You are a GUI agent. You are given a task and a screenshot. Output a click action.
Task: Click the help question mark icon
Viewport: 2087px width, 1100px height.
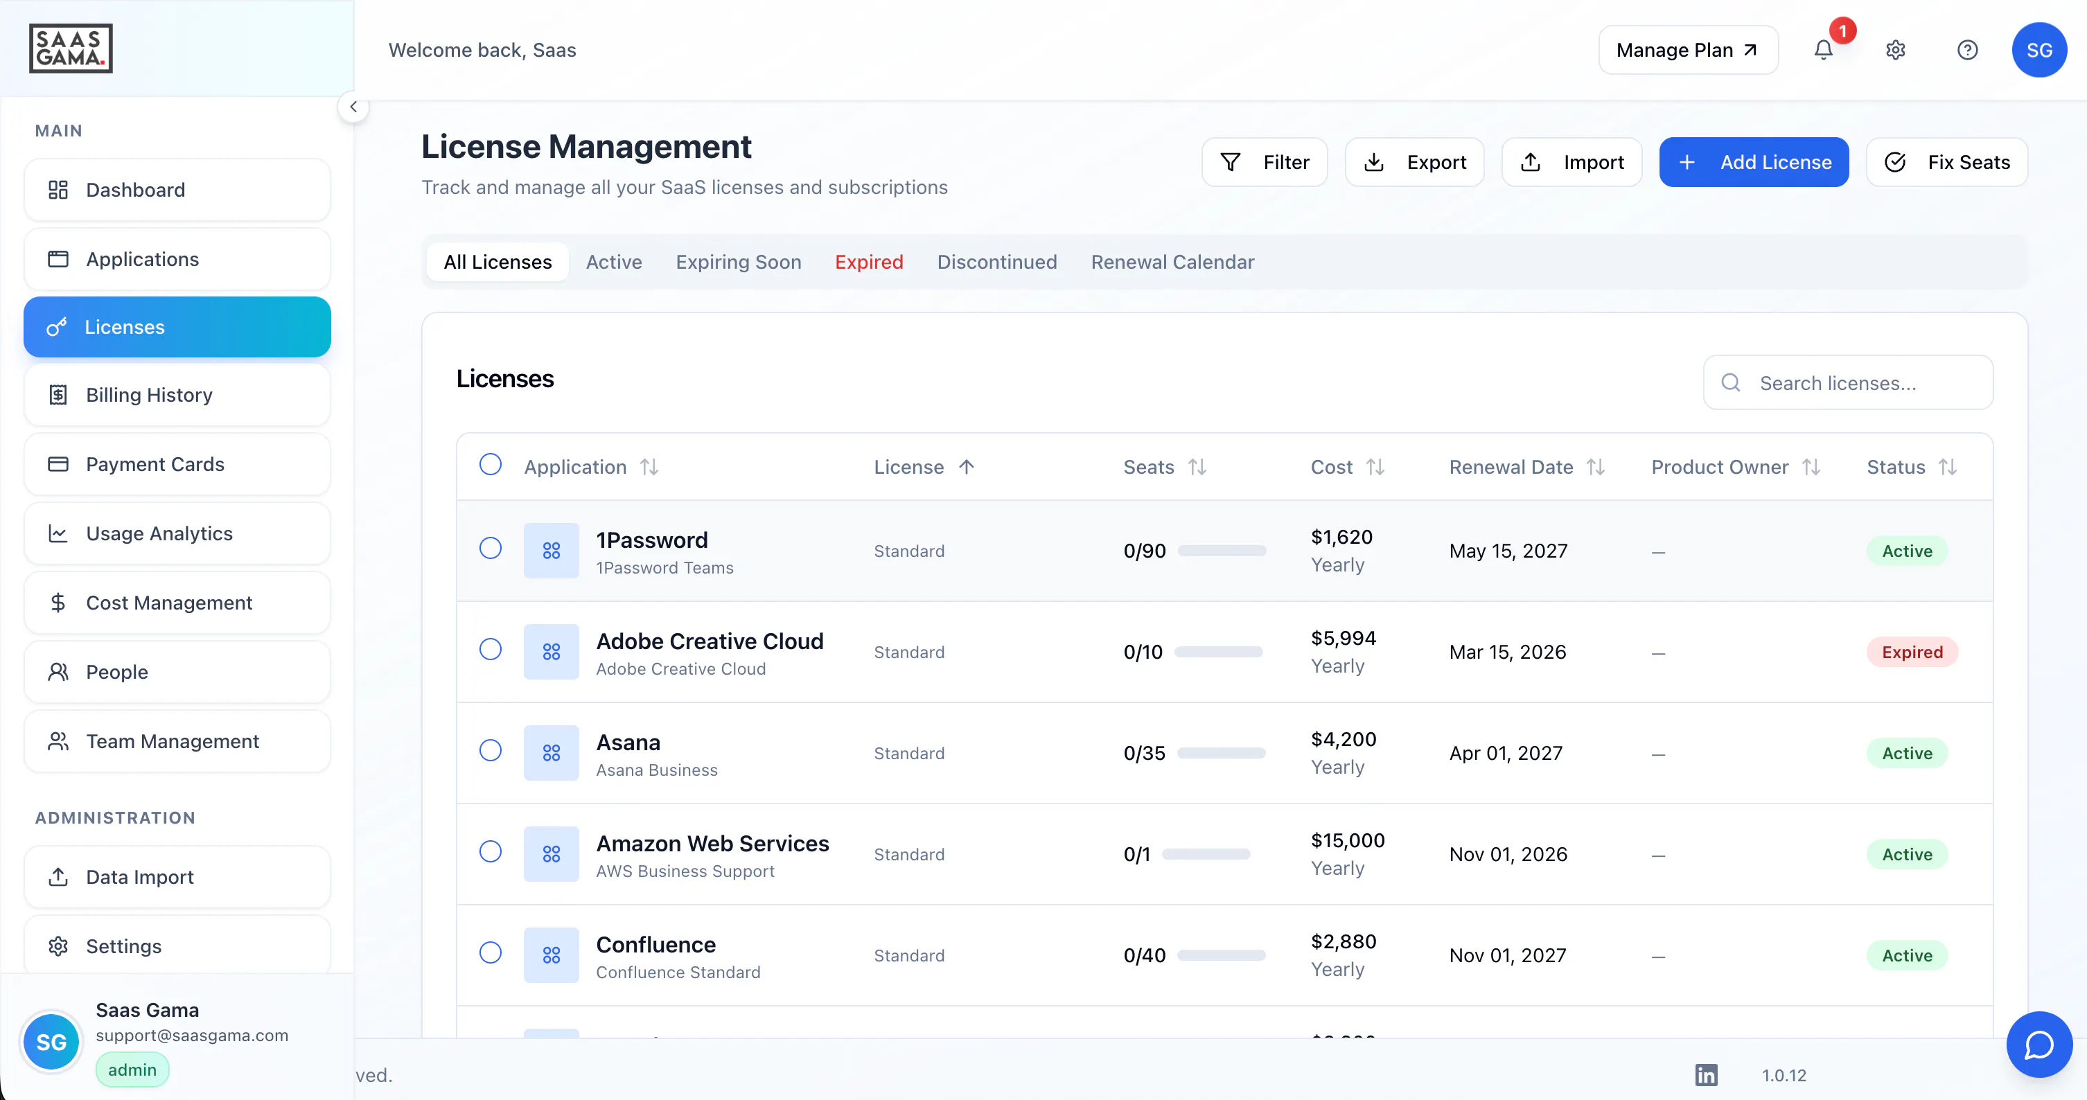(1967, 51)
